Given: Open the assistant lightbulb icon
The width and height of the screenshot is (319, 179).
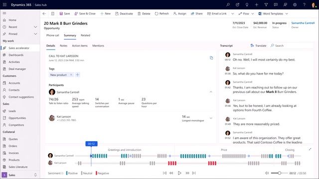Looking at the screenshot, I should point(247,4).
